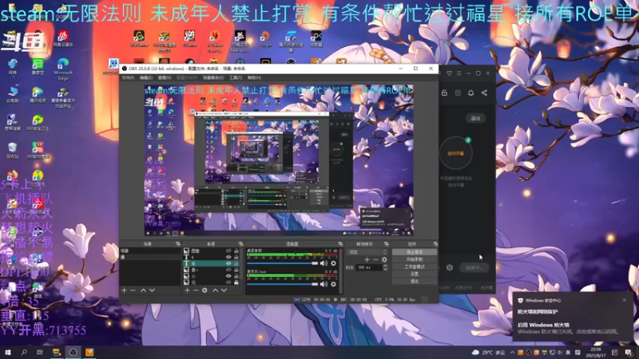Screen dimensions: 639x359
Task: Dismiss Windows security center notification
Action: [x=625, y=301]
